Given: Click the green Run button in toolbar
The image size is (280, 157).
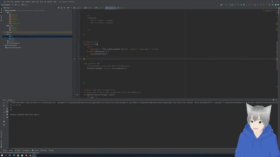Looking at the screenshot, I should 238,5.
